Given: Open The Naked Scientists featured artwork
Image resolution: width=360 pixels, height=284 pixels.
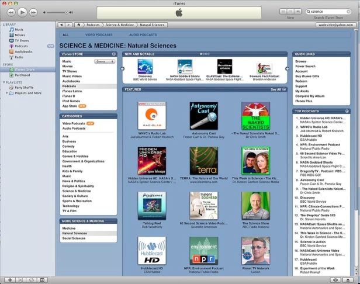Looking at the screenshot, I should pos(255,116).
